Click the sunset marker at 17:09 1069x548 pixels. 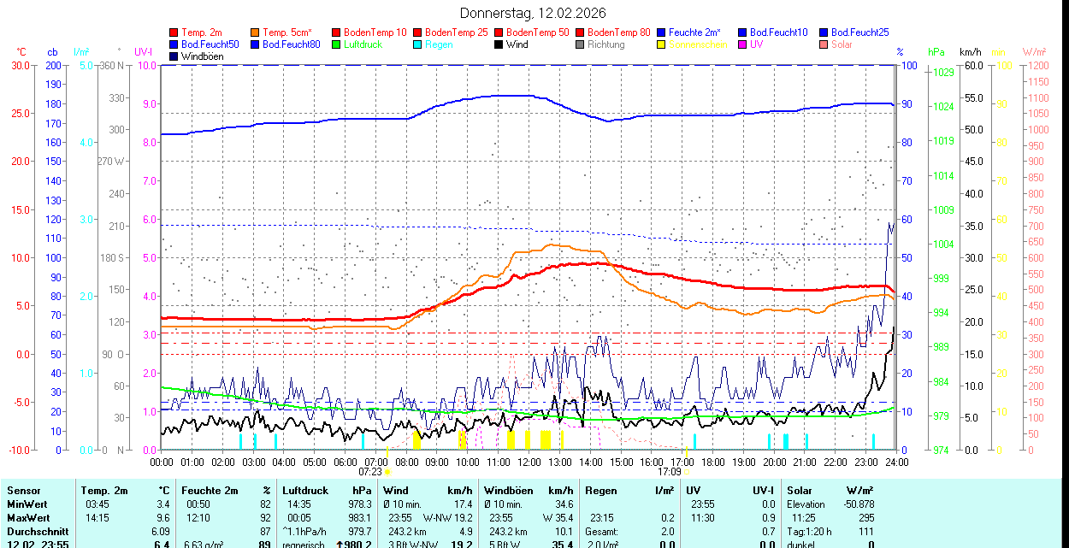pyautogui.click(x=686, y=471)
